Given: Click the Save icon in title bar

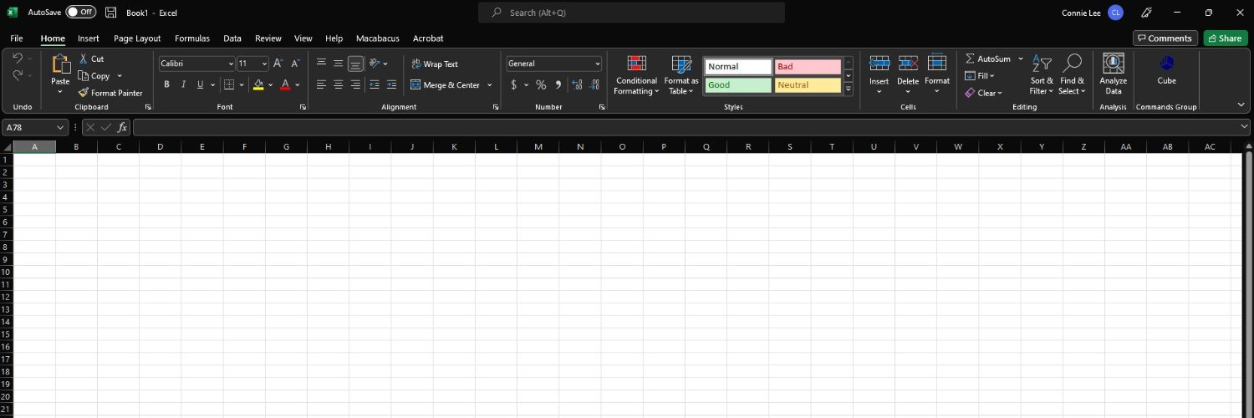Looking at the screenshot, I should point(110,13).
